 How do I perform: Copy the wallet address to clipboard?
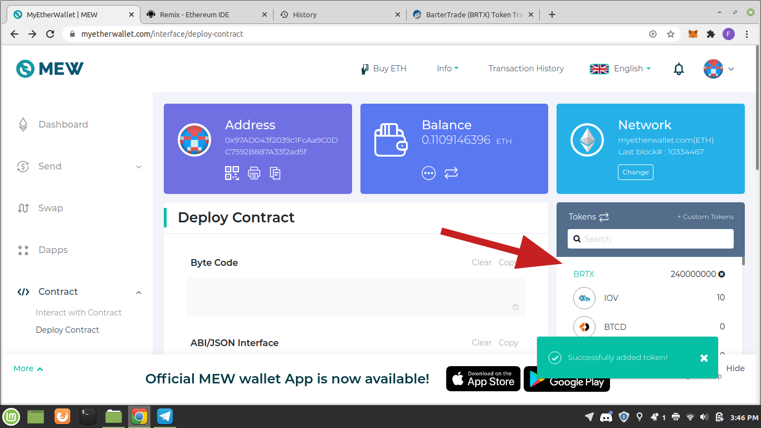(275, 173)
